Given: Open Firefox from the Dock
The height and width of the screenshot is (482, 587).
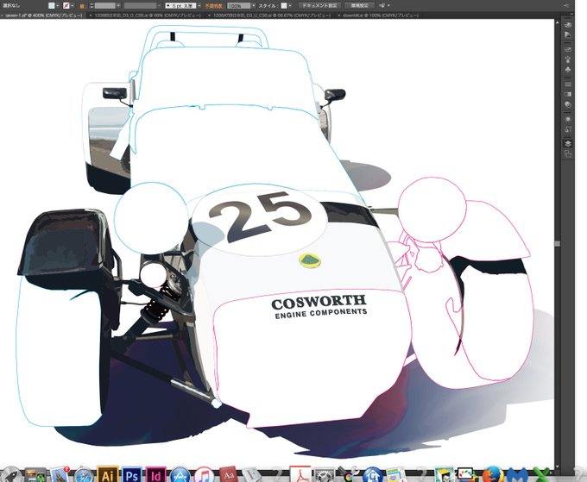Looking at the screenshot, I should [493, 475].
